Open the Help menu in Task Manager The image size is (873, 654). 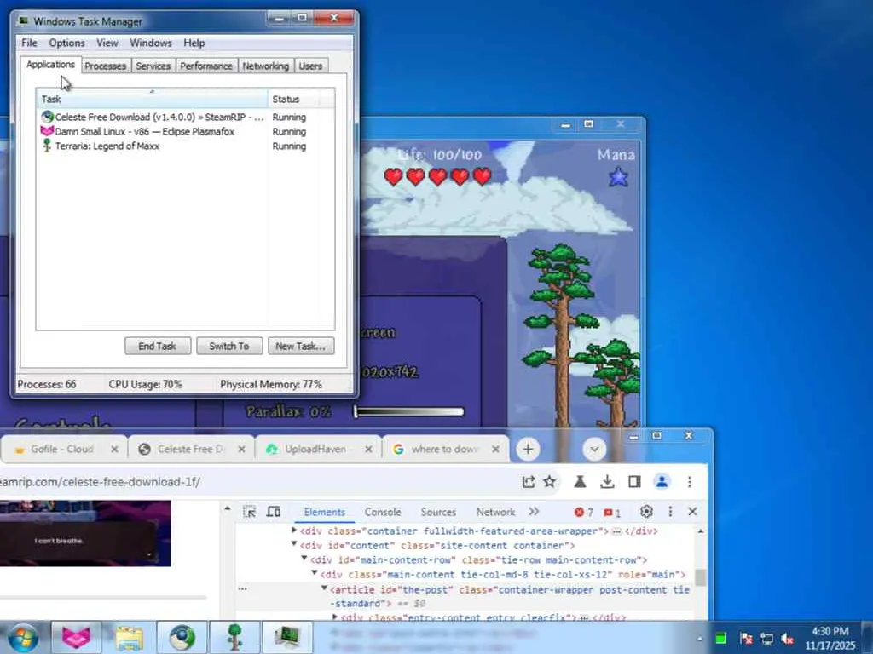click(x=194, y=43)
